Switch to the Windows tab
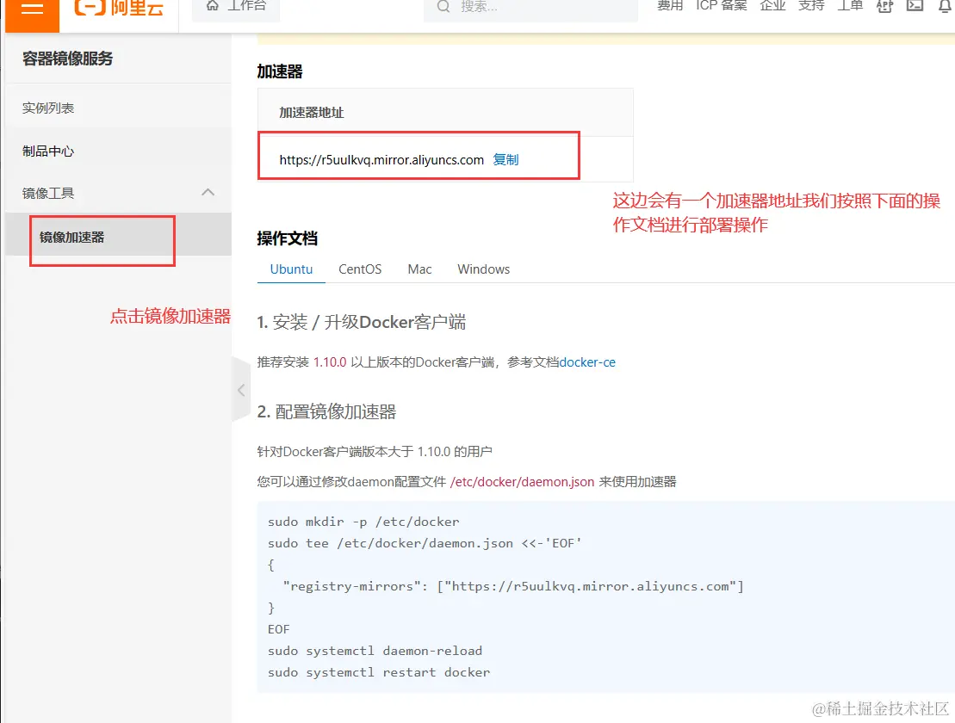The height and width of the screenshot is (723, 955). pos(484,269)
